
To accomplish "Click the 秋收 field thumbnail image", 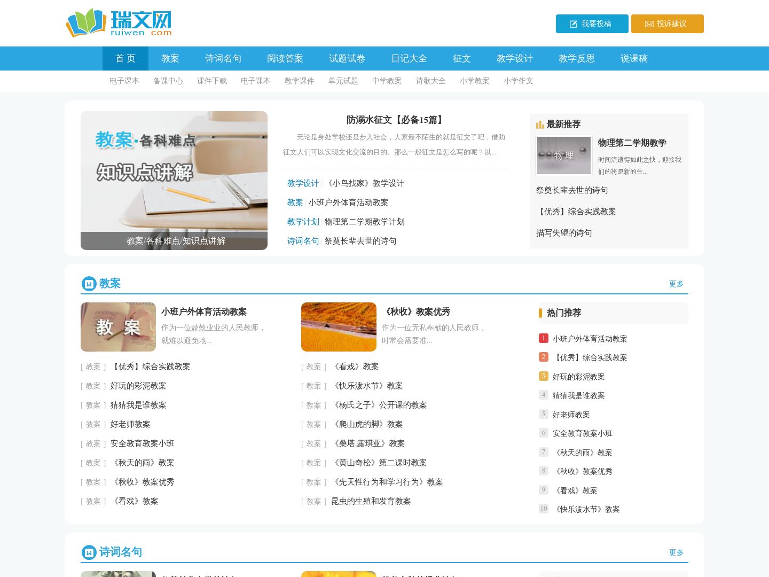I will coord(339,327).
